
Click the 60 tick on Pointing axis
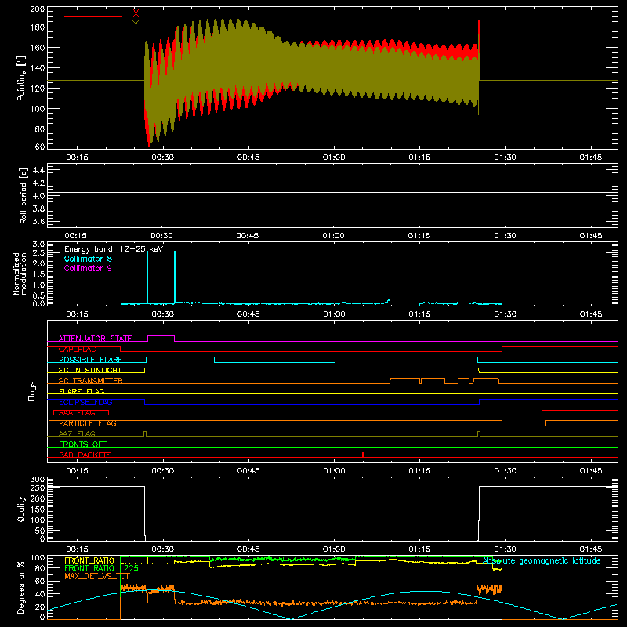pos(40,147)
